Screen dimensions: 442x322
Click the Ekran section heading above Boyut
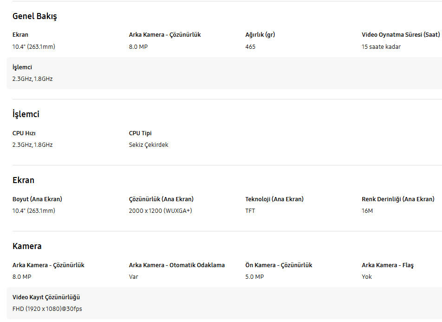coord(23,180)
